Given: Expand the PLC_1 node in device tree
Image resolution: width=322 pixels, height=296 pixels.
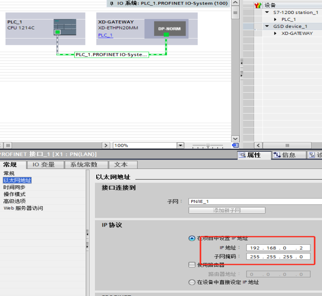Looking at the screenshot, I should pyautogui.click(x=275, y=19).
